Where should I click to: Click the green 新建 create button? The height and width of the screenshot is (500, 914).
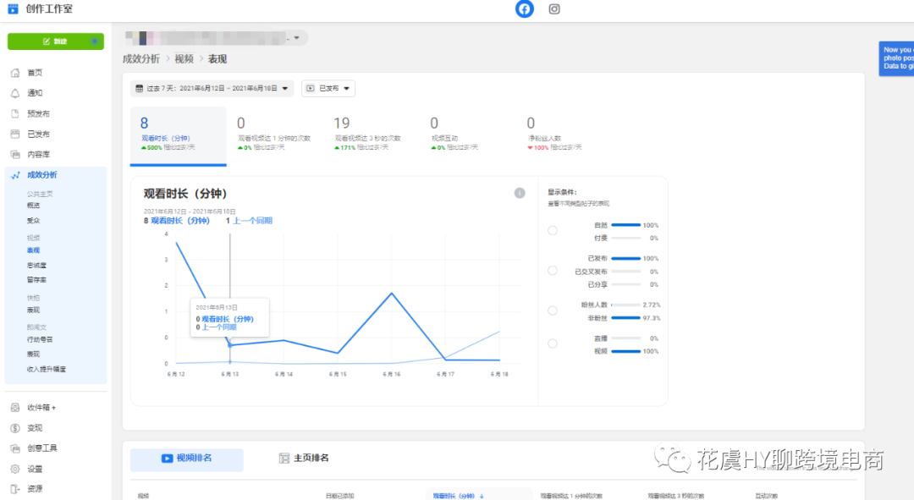click(x=55, y=41)
